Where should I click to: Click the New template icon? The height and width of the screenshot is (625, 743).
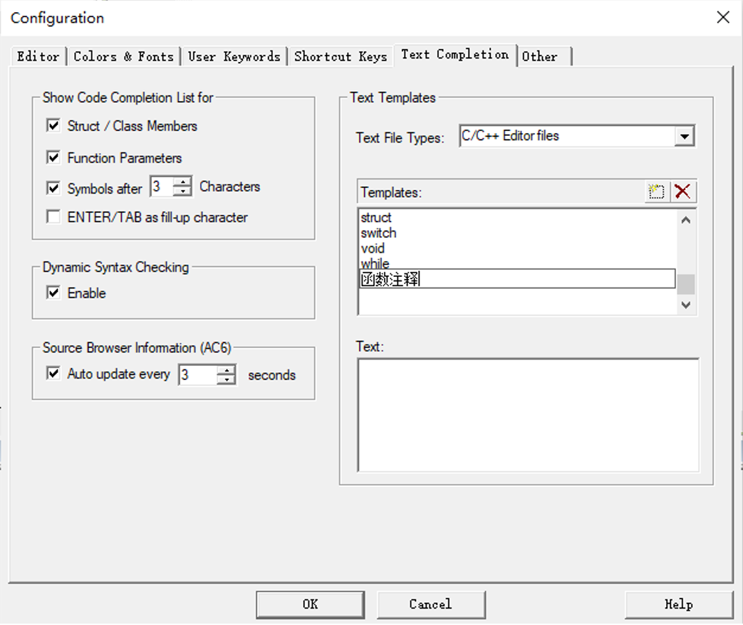pyautogui.click(x=656, y=191)
